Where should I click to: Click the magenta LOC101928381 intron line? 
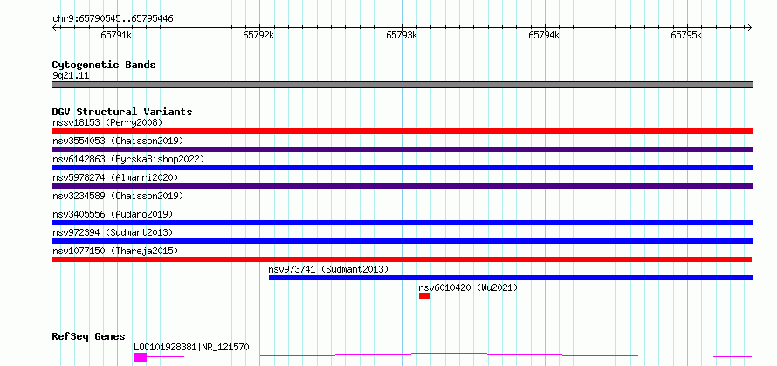pos(449,355)
